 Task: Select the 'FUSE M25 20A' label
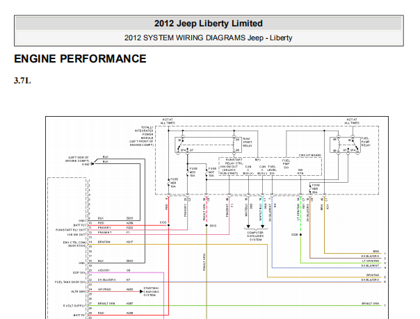coord(316,188)
